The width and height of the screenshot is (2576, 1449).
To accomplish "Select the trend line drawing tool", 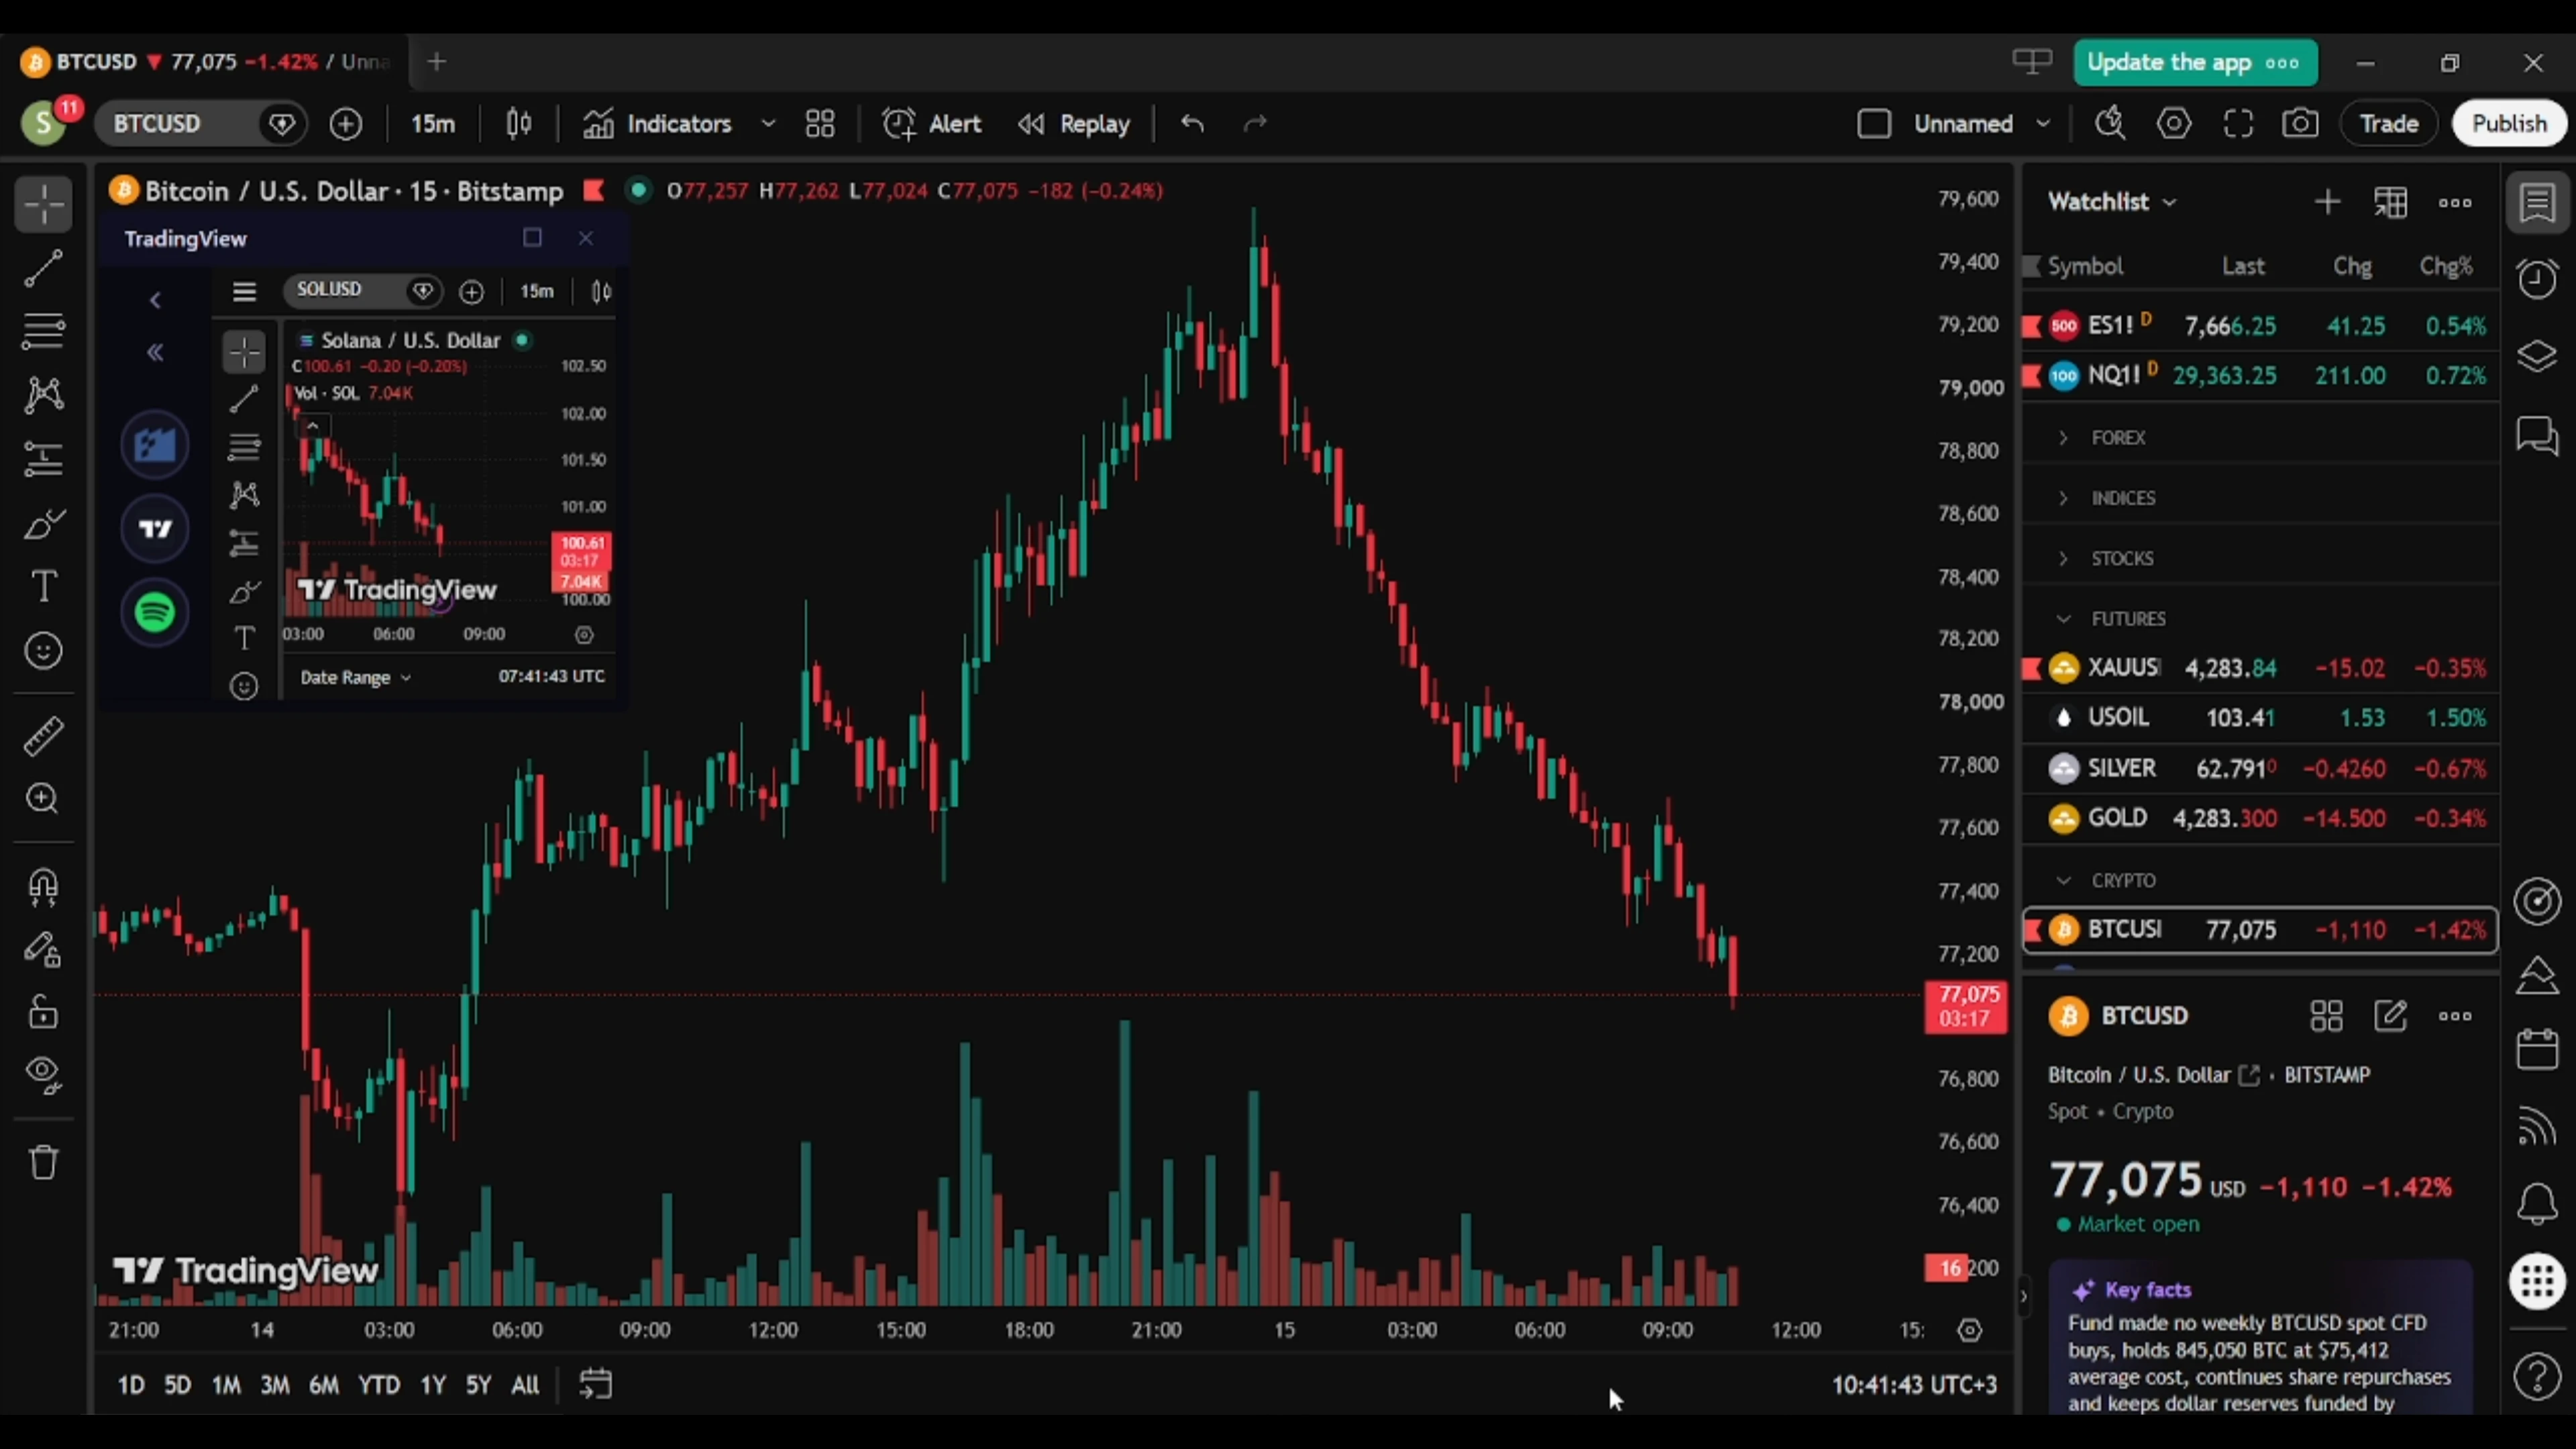I will pos(43,268).
